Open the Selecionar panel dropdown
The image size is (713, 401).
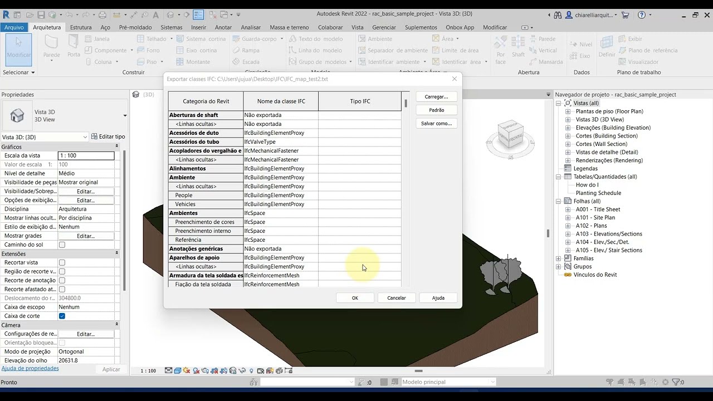(19, 72)
